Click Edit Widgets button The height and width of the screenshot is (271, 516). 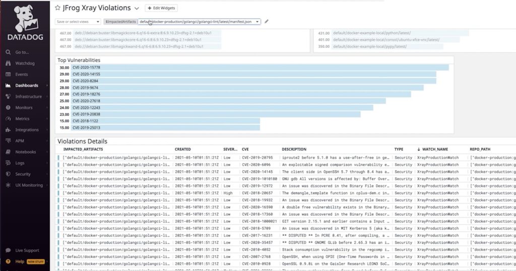(x=161, y=8)
